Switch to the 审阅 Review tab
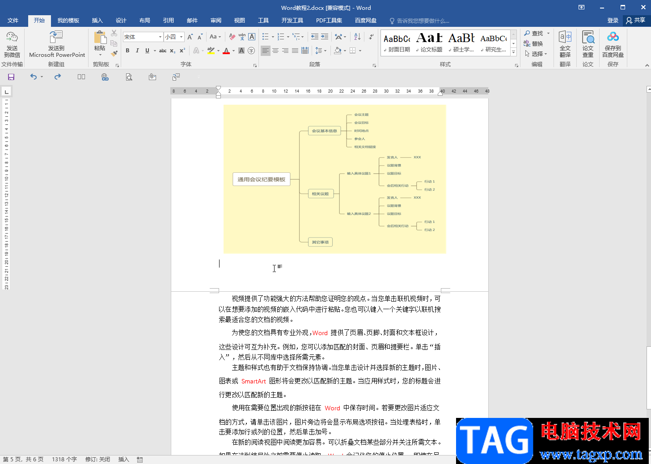The image size is (651, 464). (216, 21)
